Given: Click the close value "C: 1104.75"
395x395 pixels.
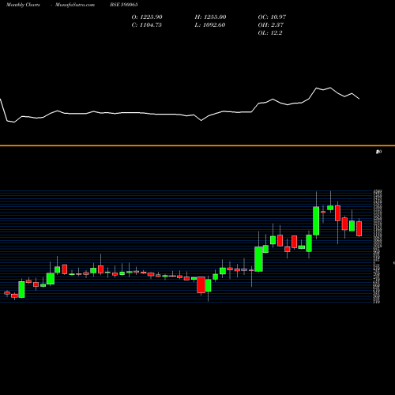Looking at the screenshot, I should pos(147,25).
